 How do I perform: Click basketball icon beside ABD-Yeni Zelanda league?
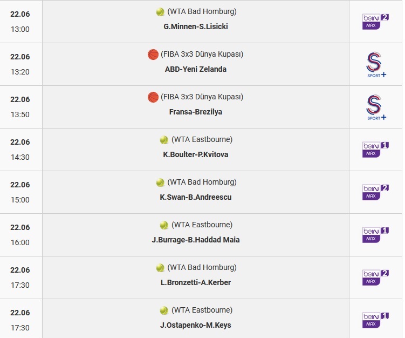(x=153, y=55)
